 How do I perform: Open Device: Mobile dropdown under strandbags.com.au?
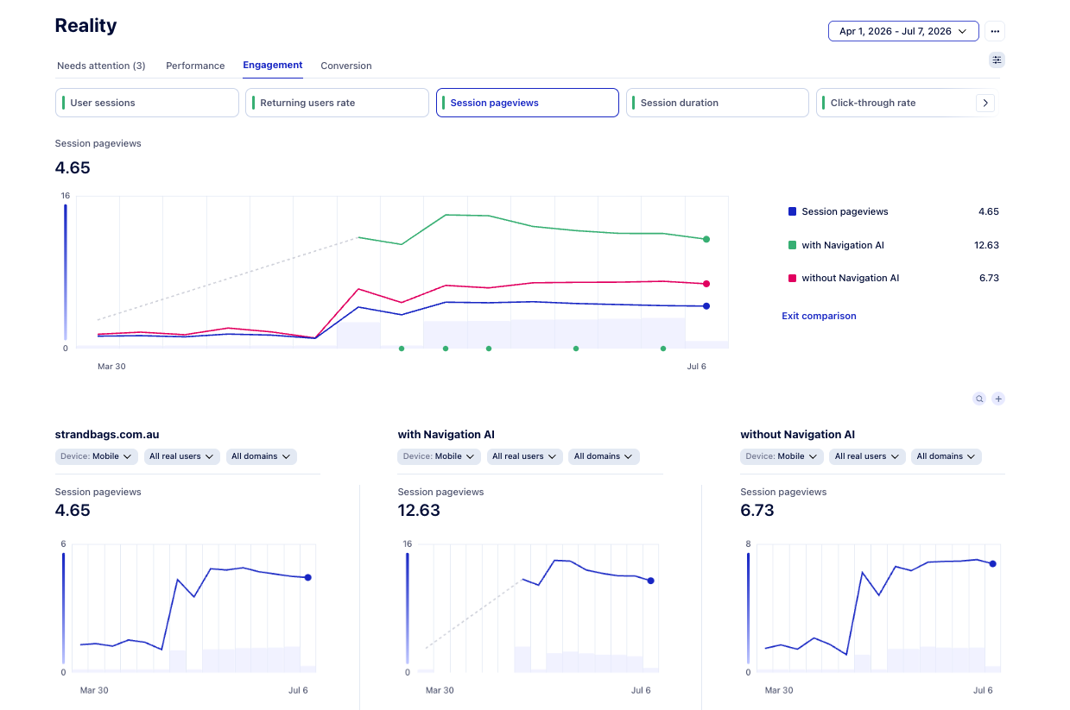97,456
